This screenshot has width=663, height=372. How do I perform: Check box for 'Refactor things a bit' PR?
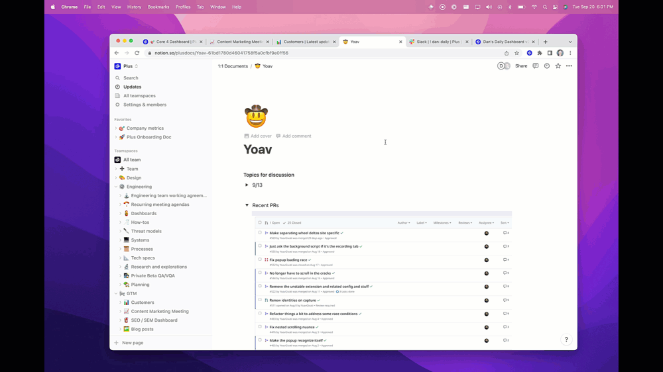click(x=260, y=313)
